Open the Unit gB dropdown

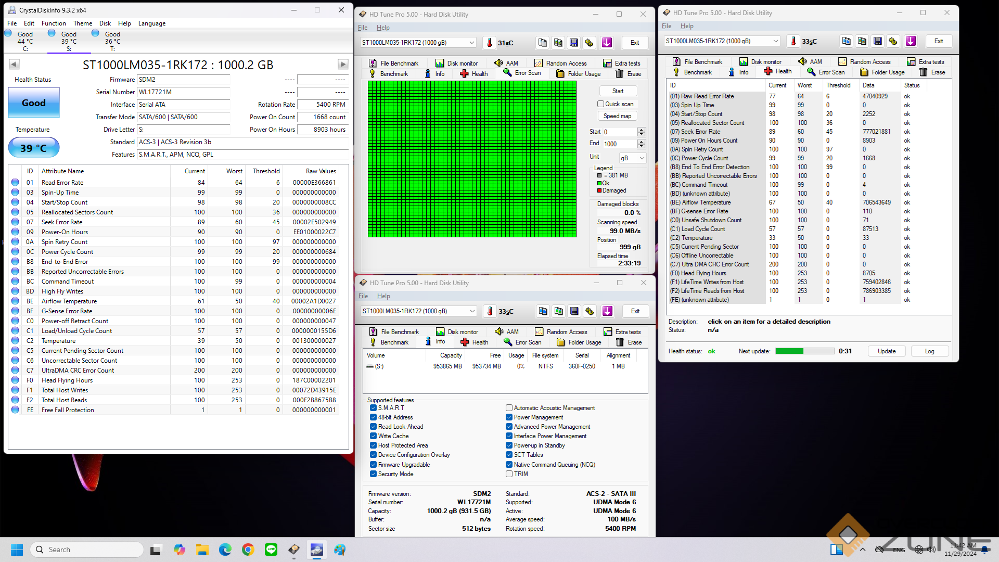click(632, 158)
